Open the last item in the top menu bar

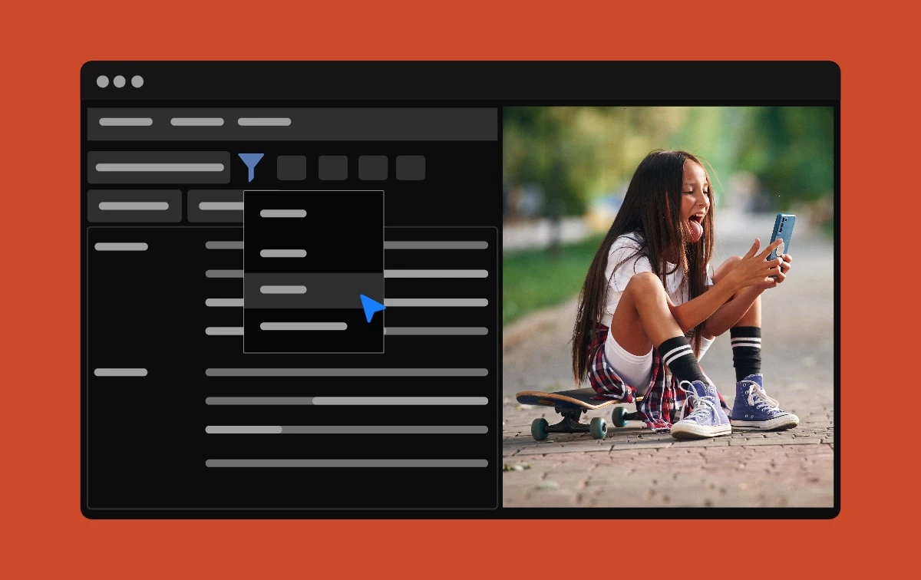tap(264, 121)
